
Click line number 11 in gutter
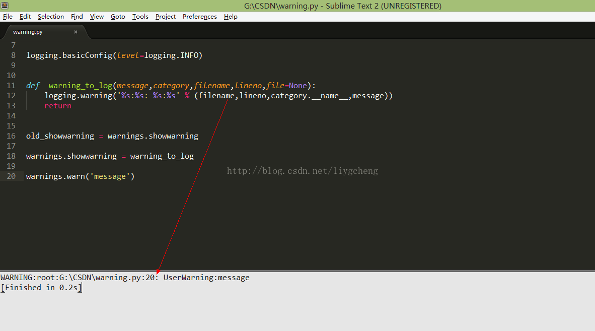coord(11,86)
